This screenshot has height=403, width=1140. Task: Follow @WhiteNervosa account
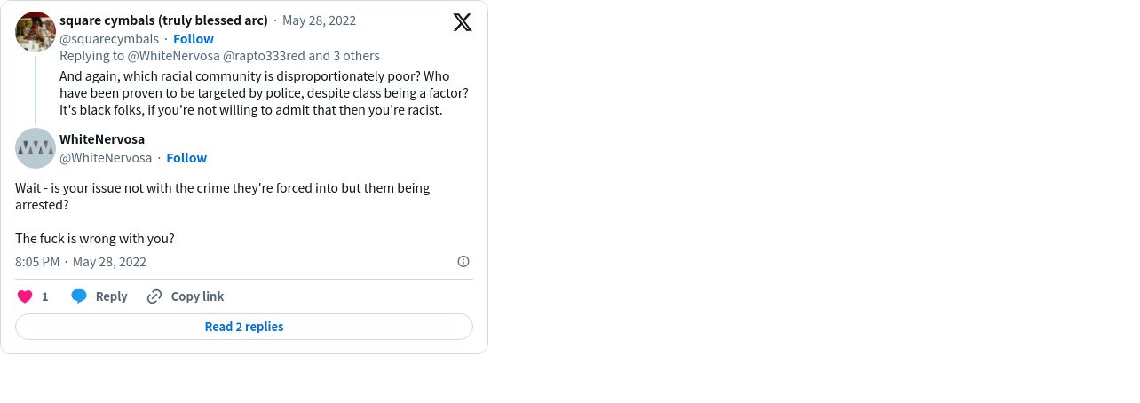pos(186,157)
